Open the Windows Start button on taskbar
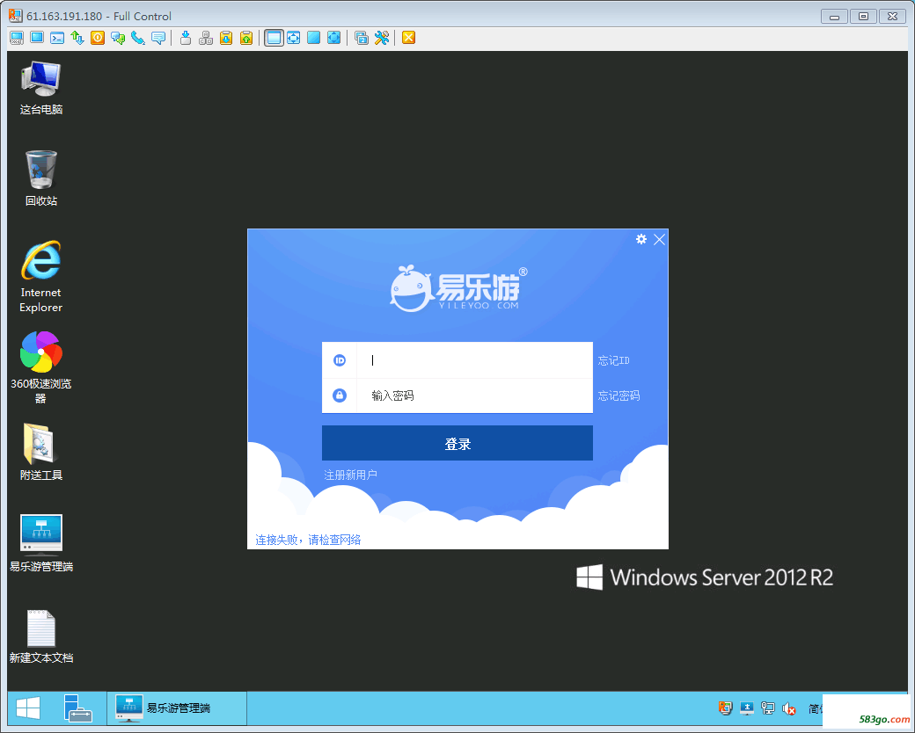Screen dimensions: 915x733 [28, 708]
